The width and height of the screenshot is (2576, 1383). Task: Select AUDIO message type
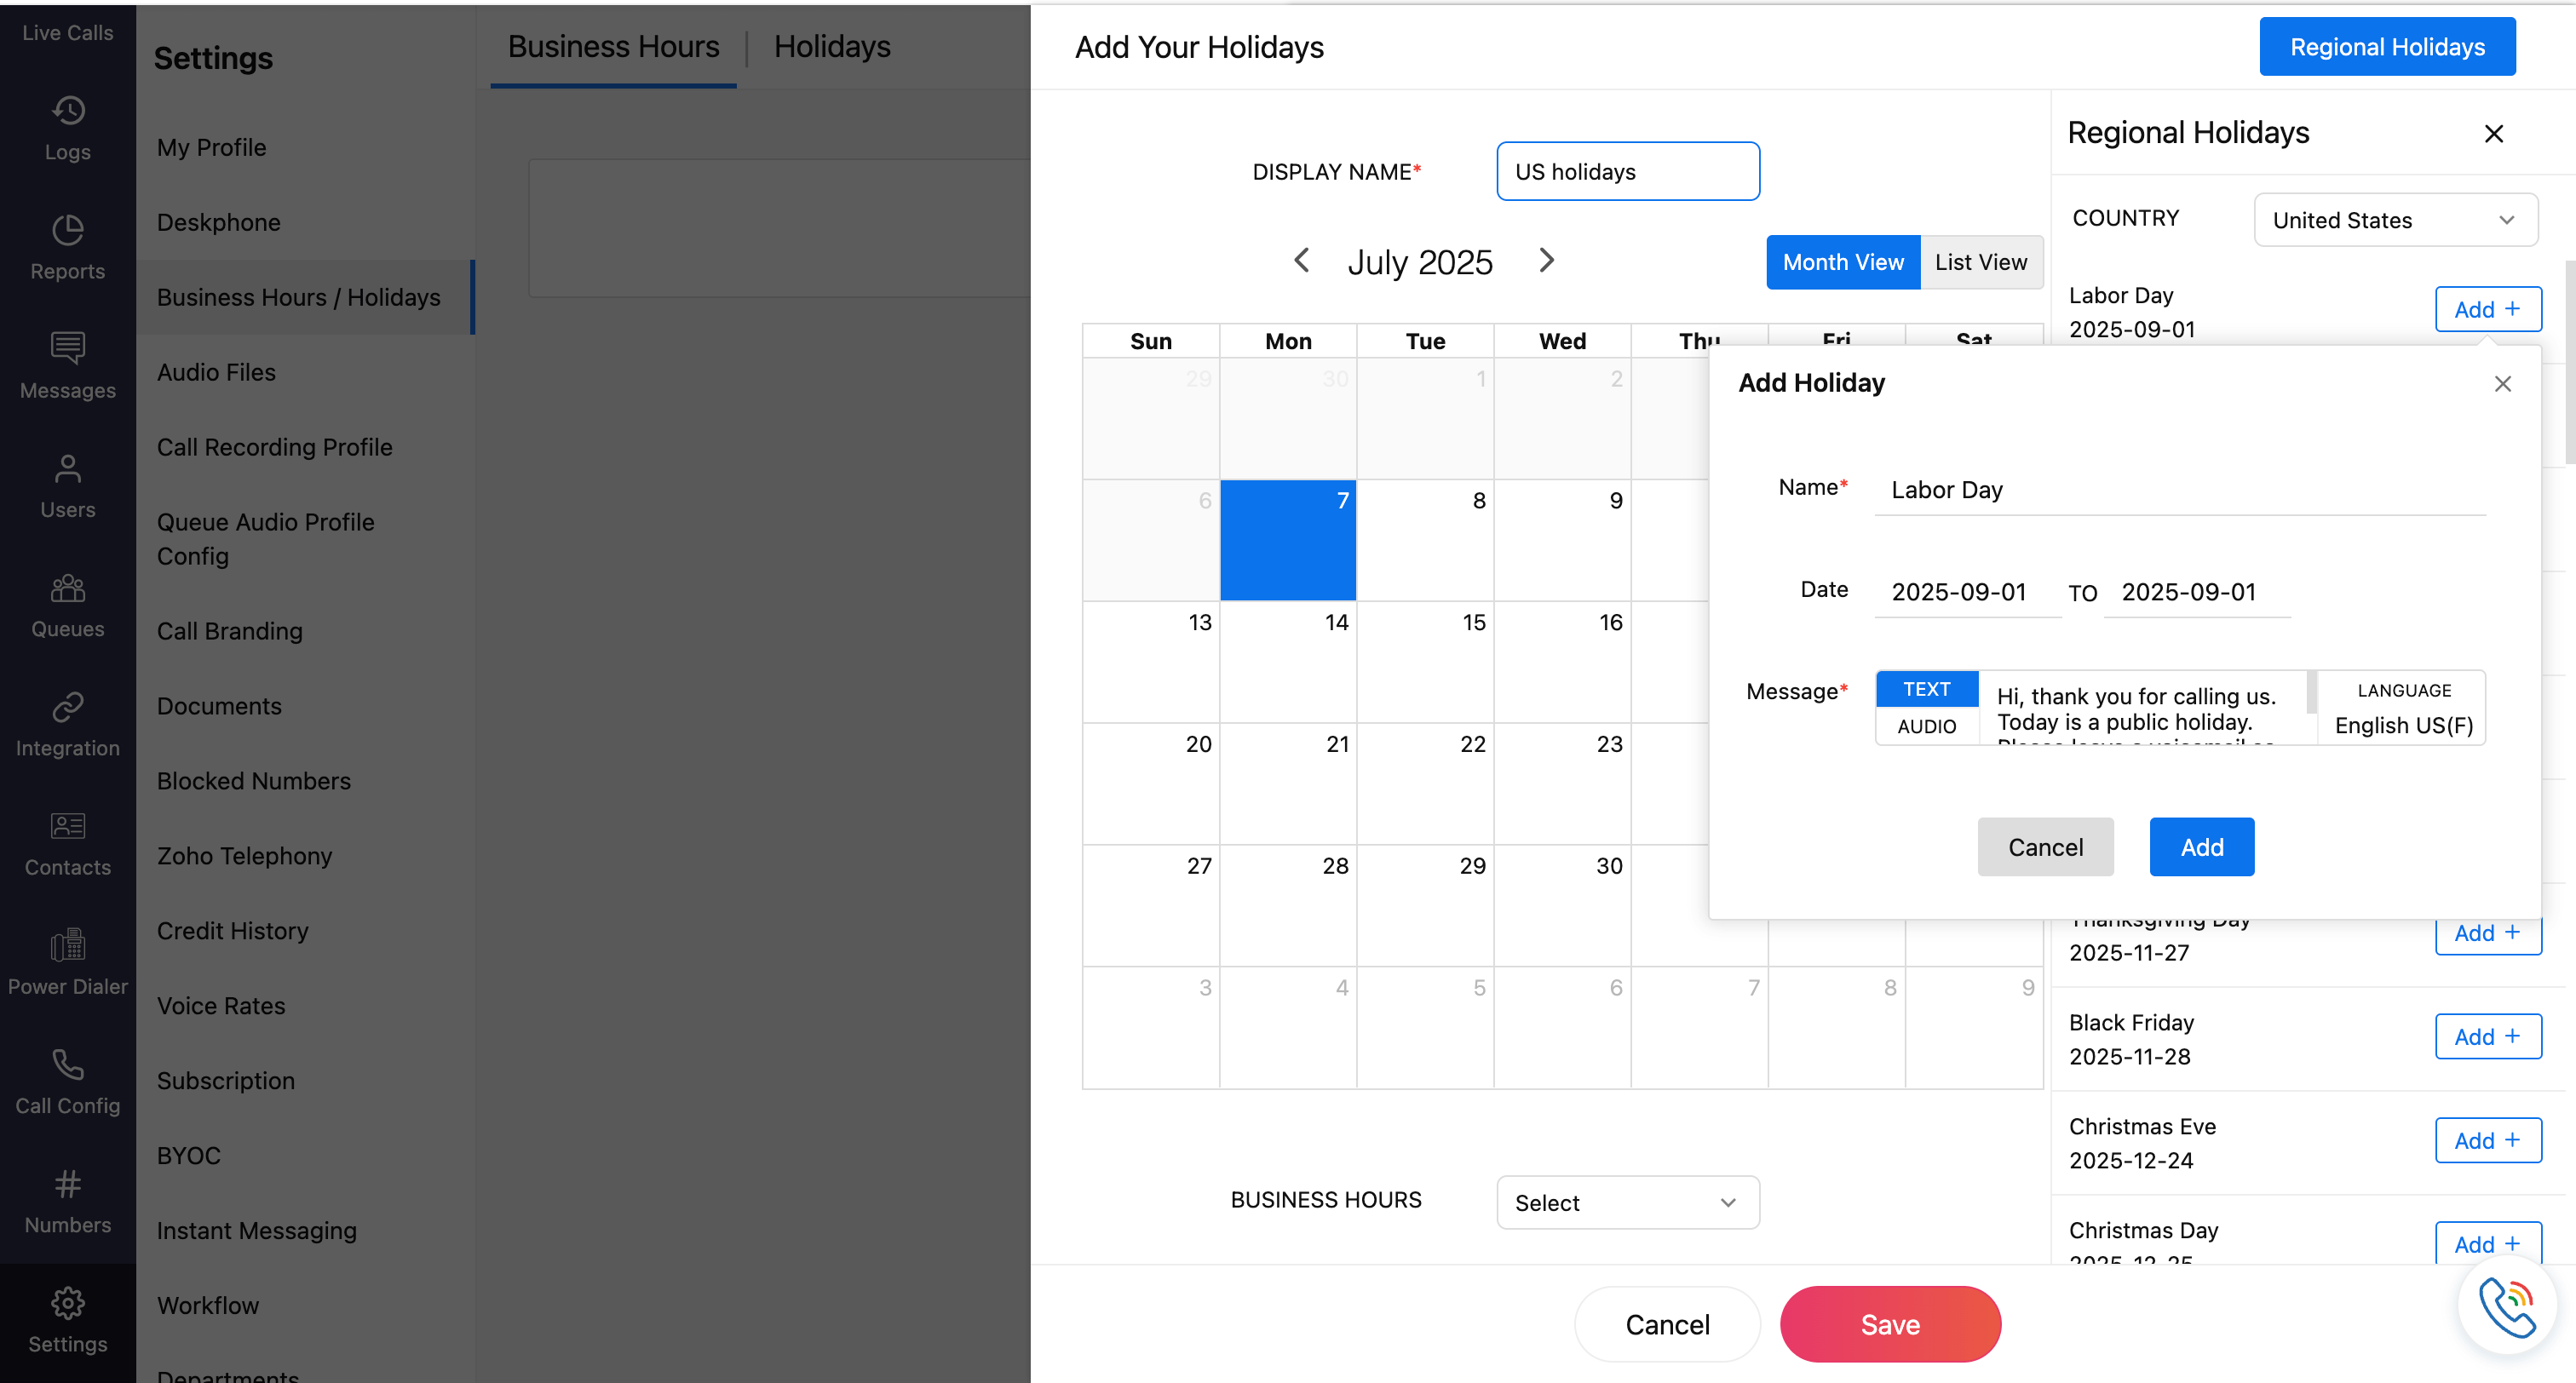(1926, 727)
